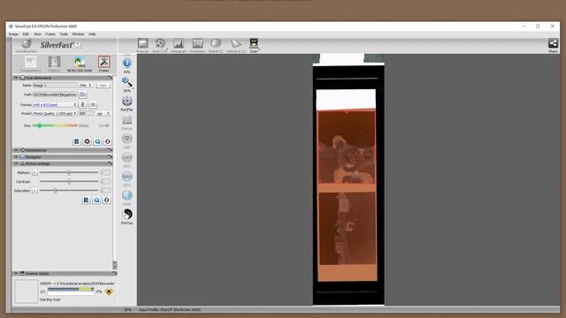The height and width of the screenshot is (318, 566).
Task: Click the Name input field
Action: pos(55,86)
